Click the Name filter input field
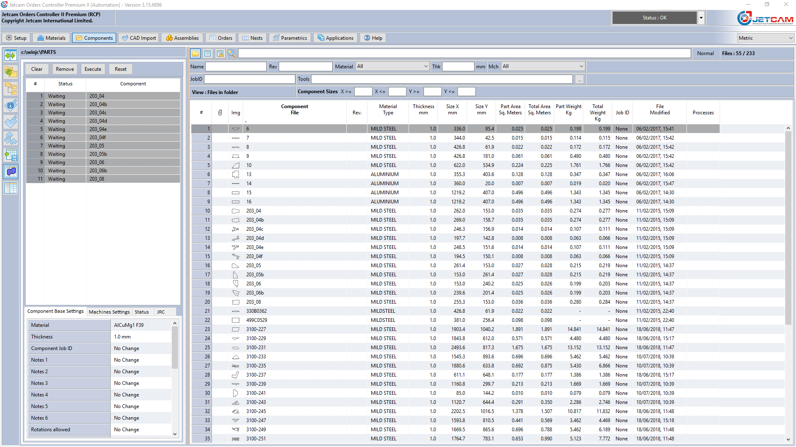Viewport: 796px width, 447px height. pos(236,66)
